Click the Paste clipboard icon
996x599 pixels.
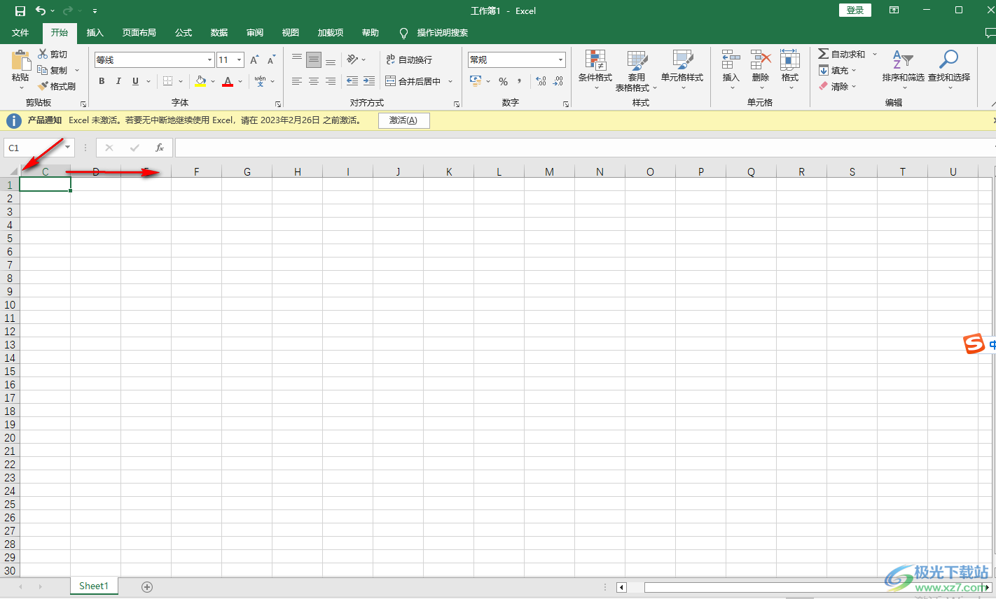(x=21, y=61)
